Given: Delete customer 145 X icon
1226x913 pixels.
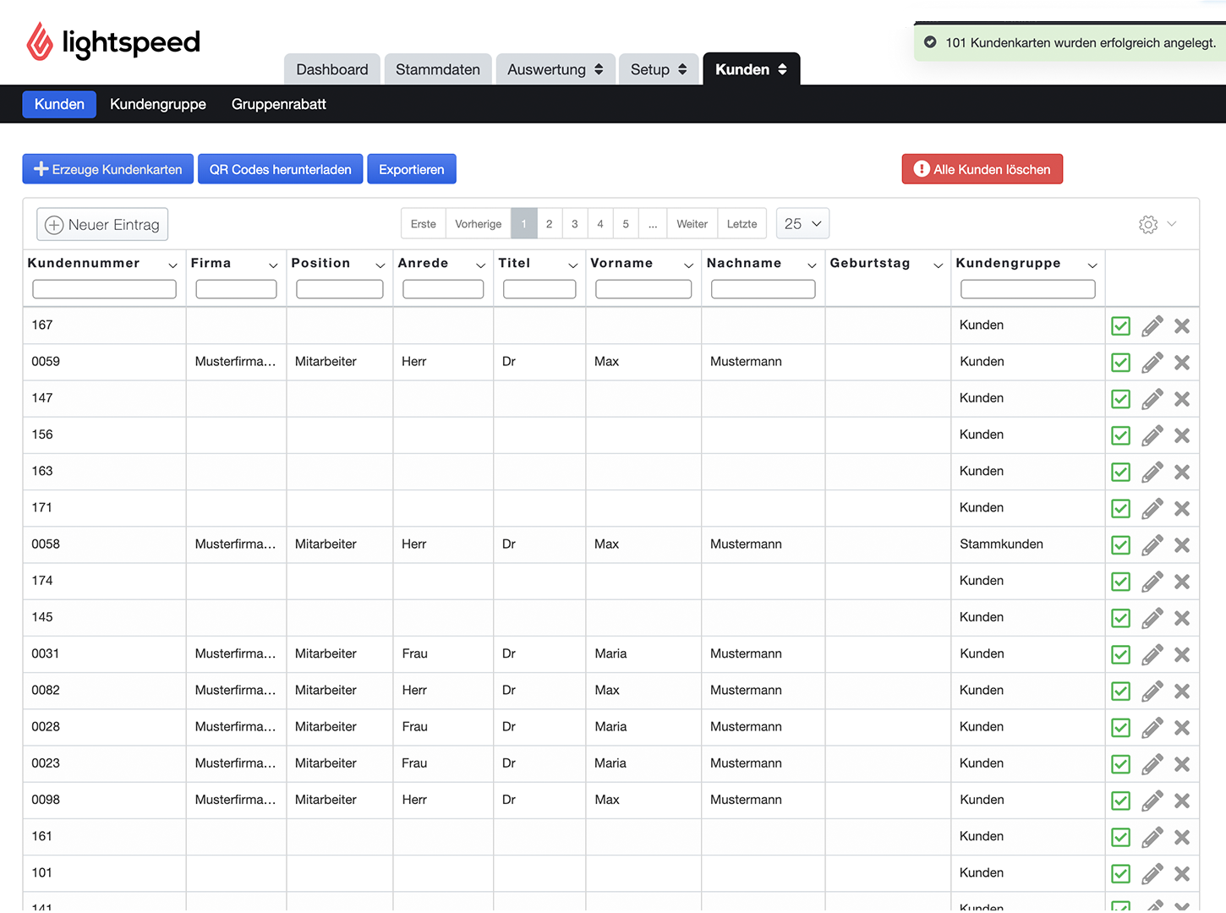Looking at the screenshot, I should pos(1182,618).
